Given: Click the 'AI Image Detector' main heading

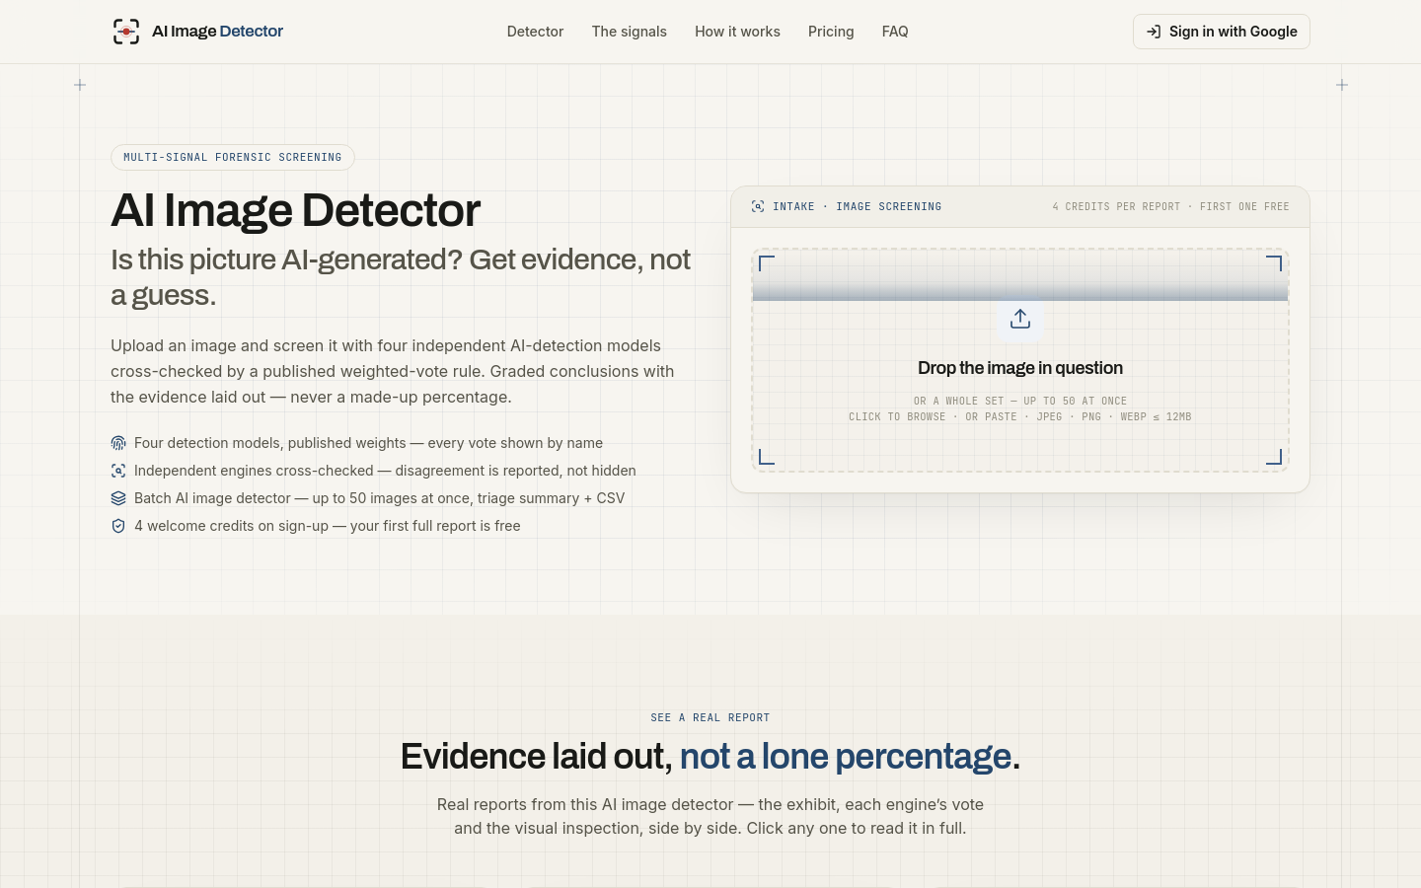Looking at the screenshot, I should (x=295, y=210).
